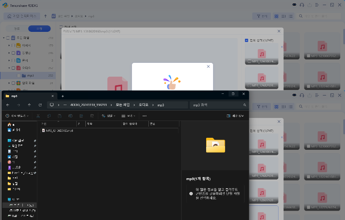Expand the 동영상 tree node
This screenshot has height=220, width=345.
(x=9, y=53)
